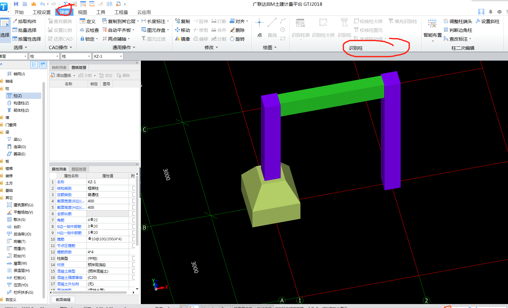The image size is (508, 308).
Task: Select the 批量选择 batch select tool
Action: pyautogui.click(x=25, y=30)
